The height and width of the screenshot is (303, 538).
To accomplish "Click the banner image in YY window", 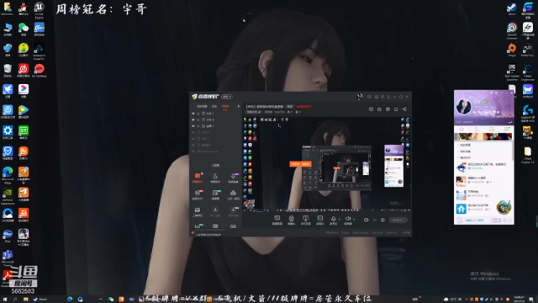I will [x=483, y=136].
